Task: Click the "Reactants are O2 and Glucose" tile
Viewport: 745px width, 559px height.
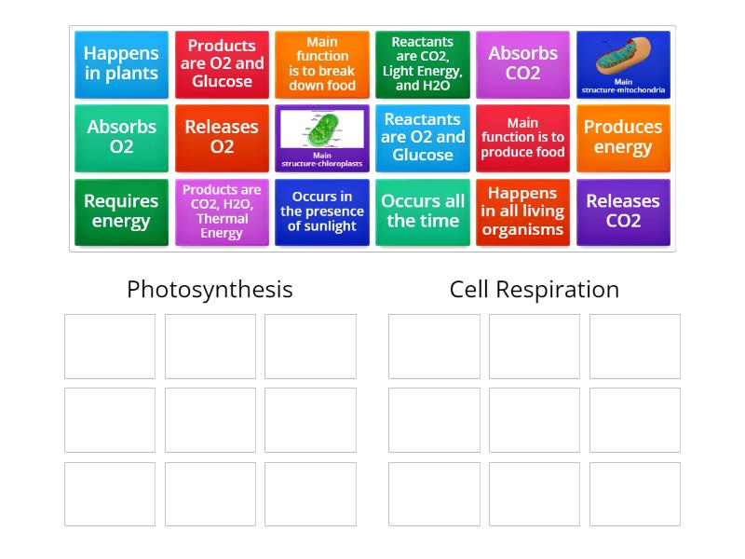Action: pos(422,138)
